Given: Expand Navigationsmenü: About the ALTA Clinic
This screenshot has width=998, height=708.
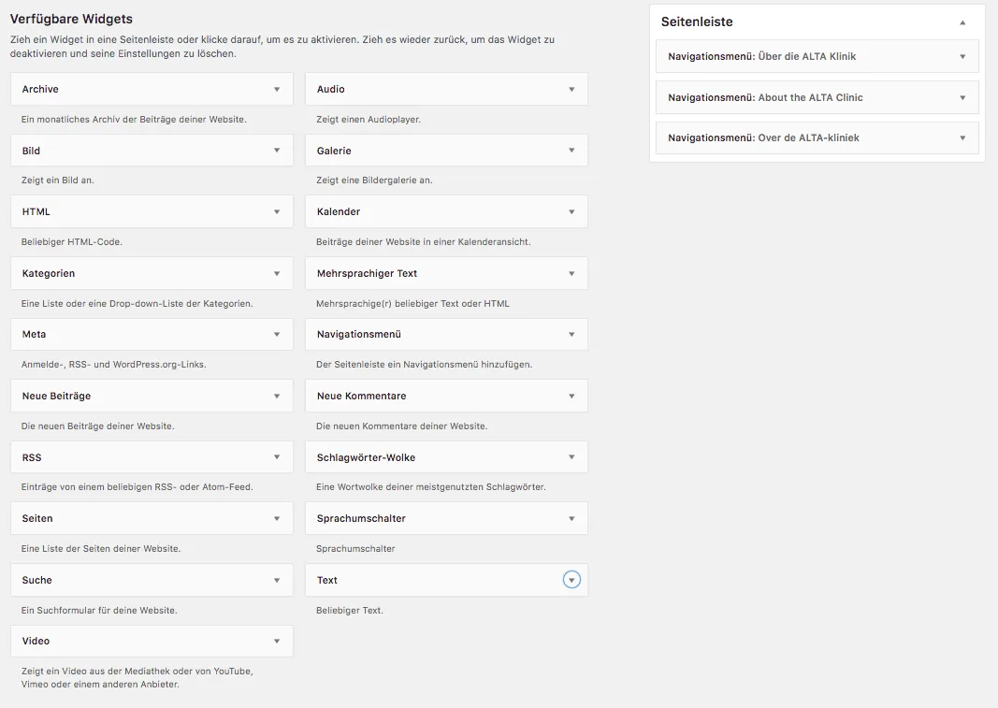Looking at the screenshot, I should coord(817,97).
